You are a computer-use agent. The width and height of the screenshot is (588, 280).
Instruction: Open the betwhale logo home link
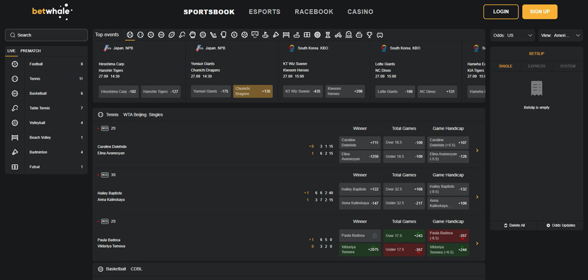[x=52, y=12]
